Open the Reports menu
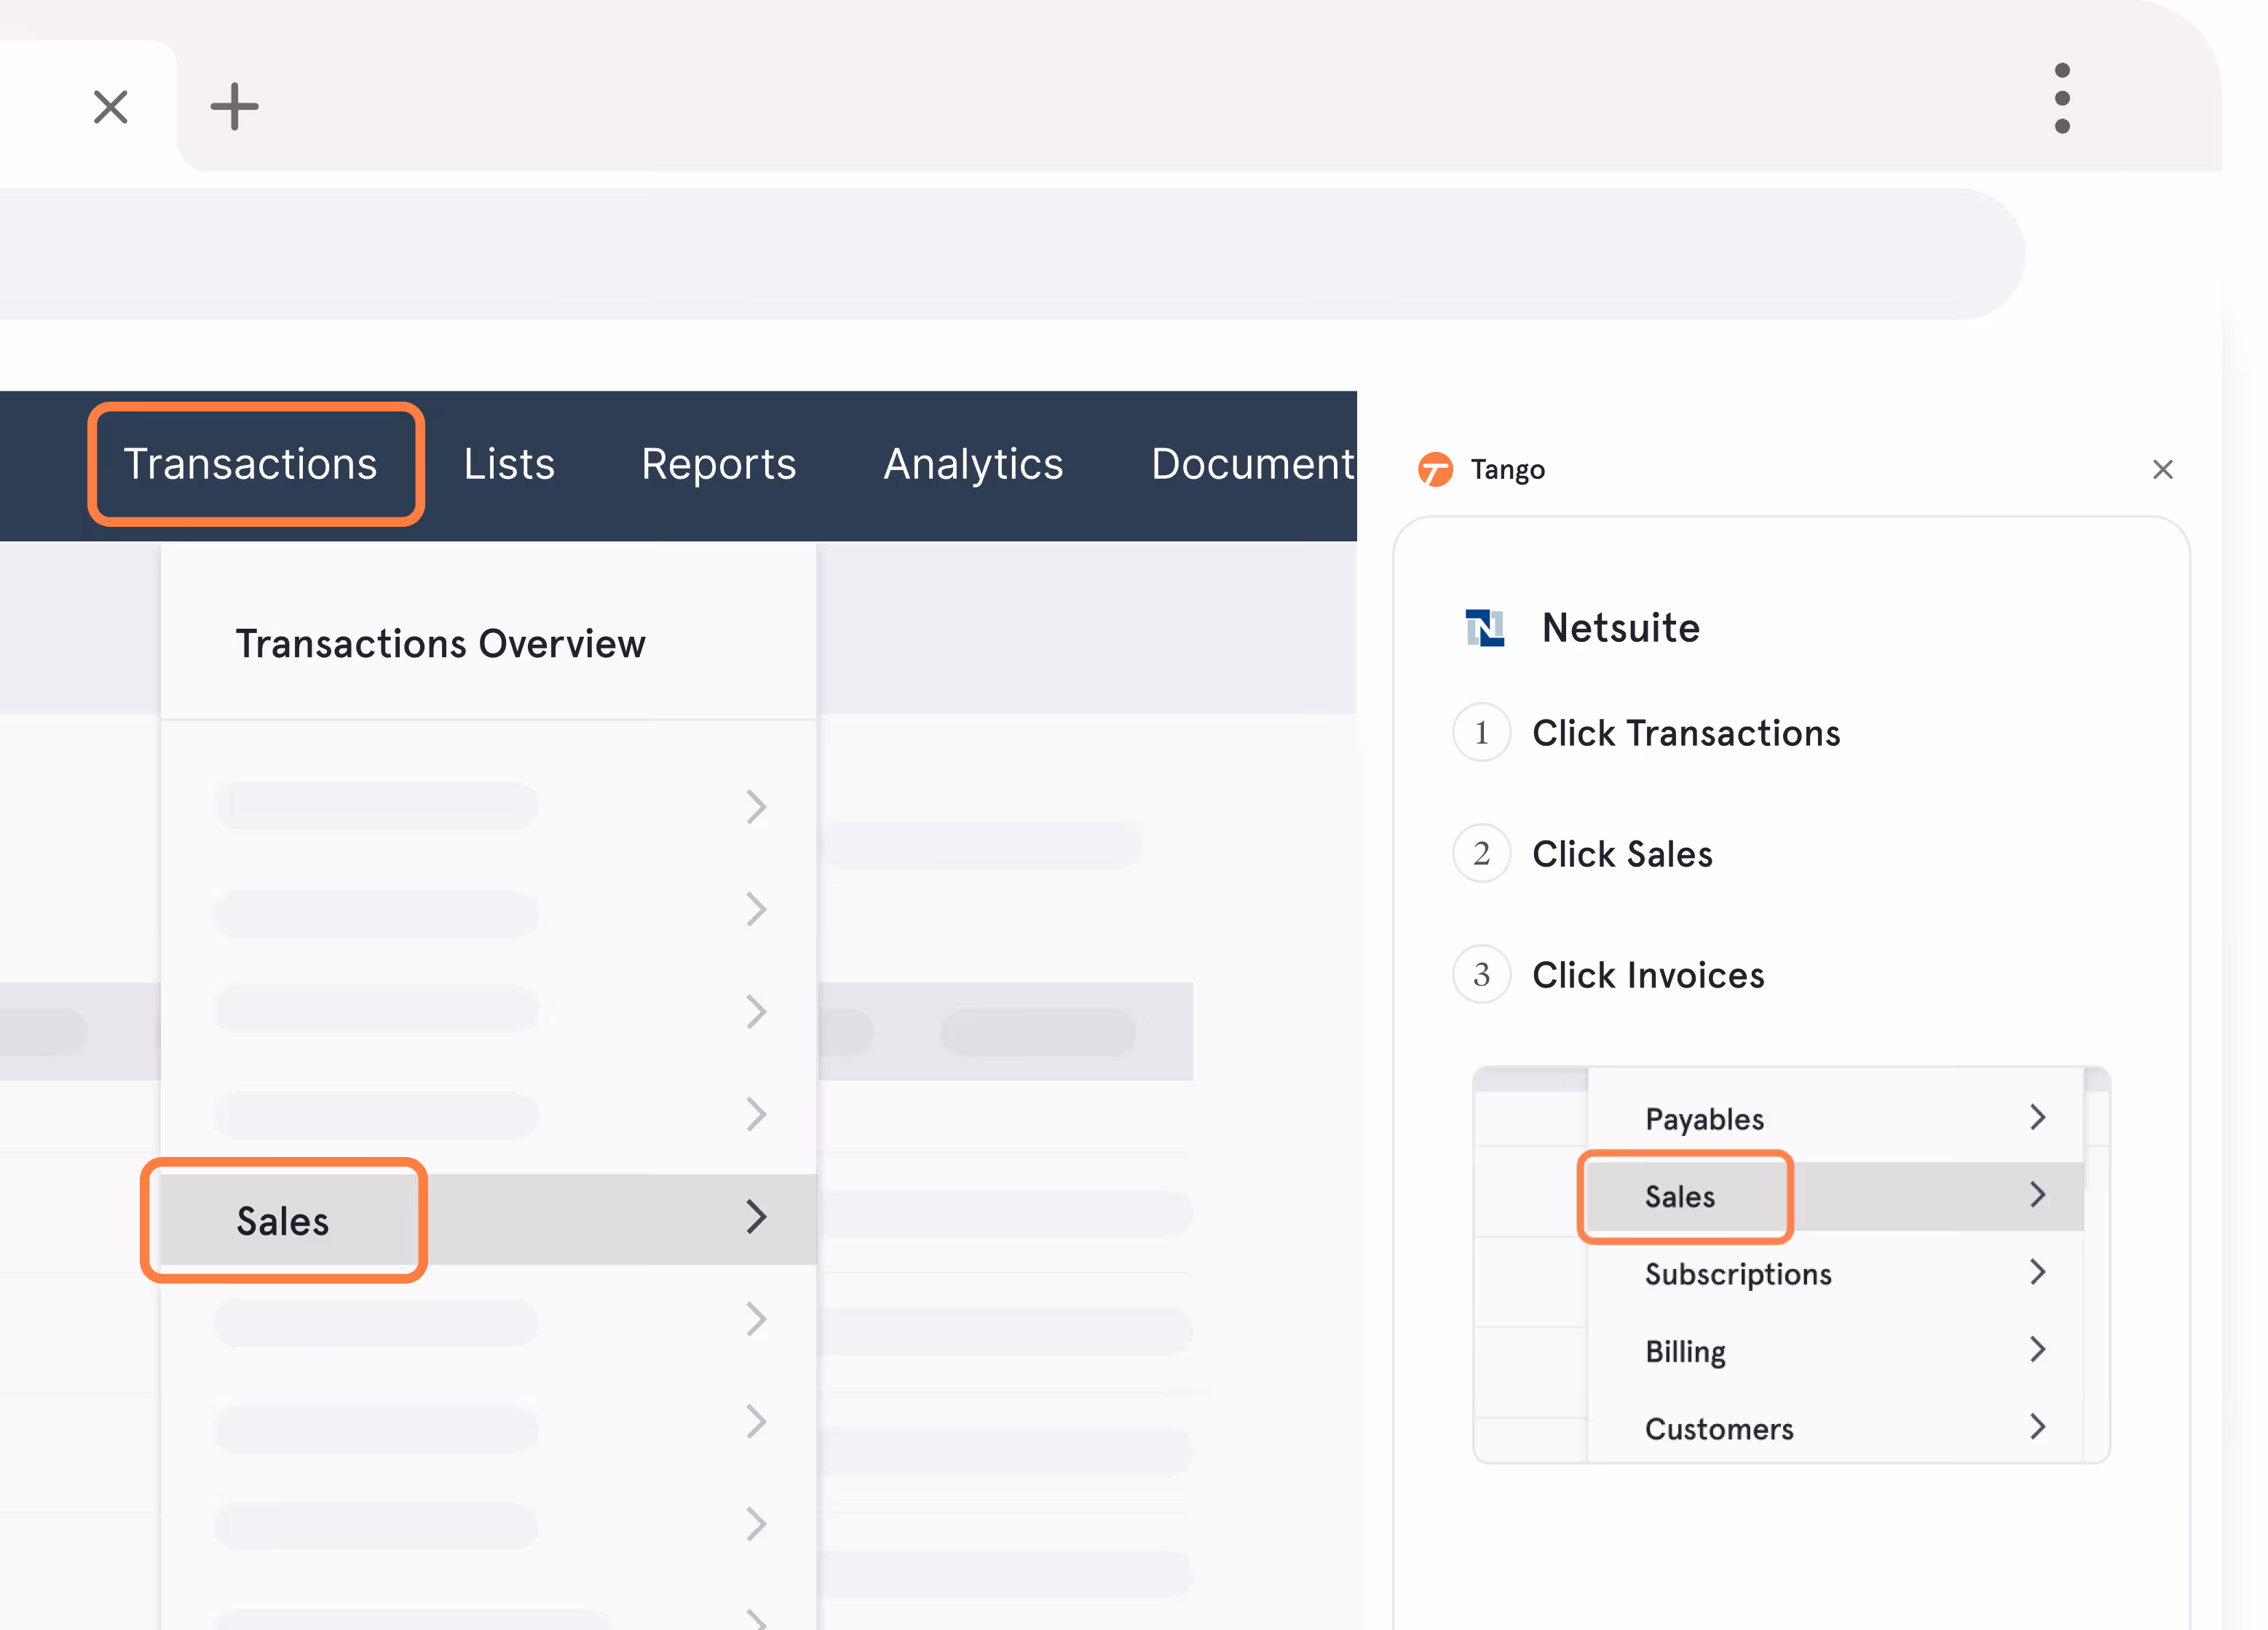This screenshot has height=1630, width=2268. pyautogui.click(x=718, y=465)
